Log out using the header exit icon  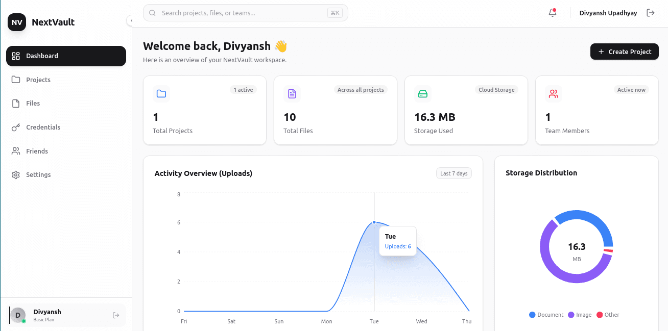(651, 13)
